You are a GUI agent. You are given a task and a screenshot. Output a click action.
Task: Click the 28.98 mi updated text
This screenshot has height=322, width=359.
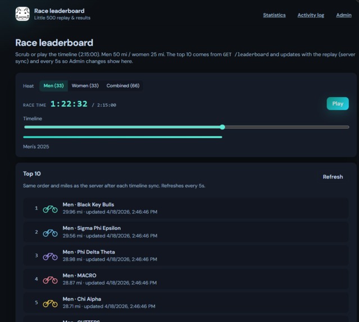(110, 259)
